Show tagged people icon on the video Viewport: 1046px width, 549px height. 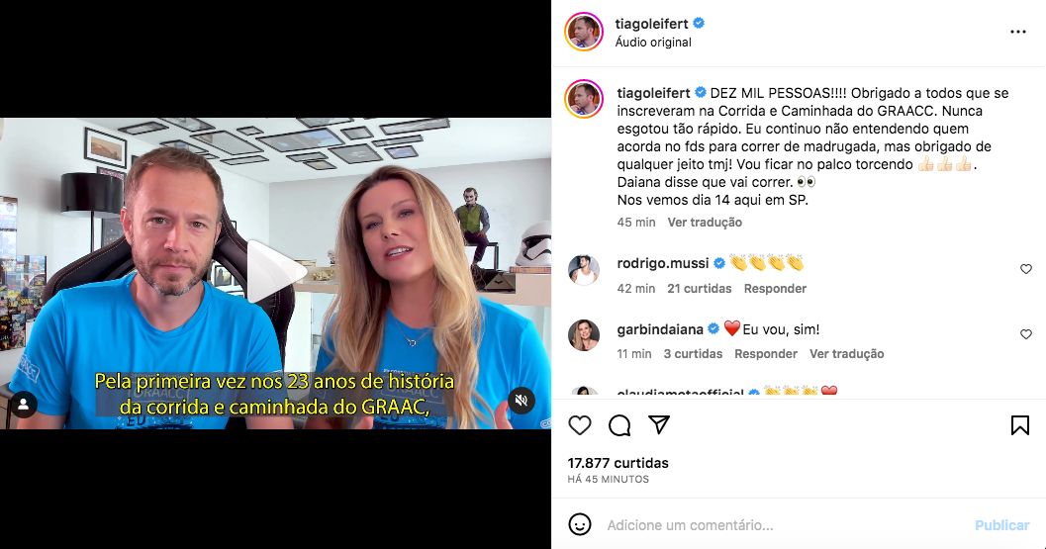coord(24,405)
